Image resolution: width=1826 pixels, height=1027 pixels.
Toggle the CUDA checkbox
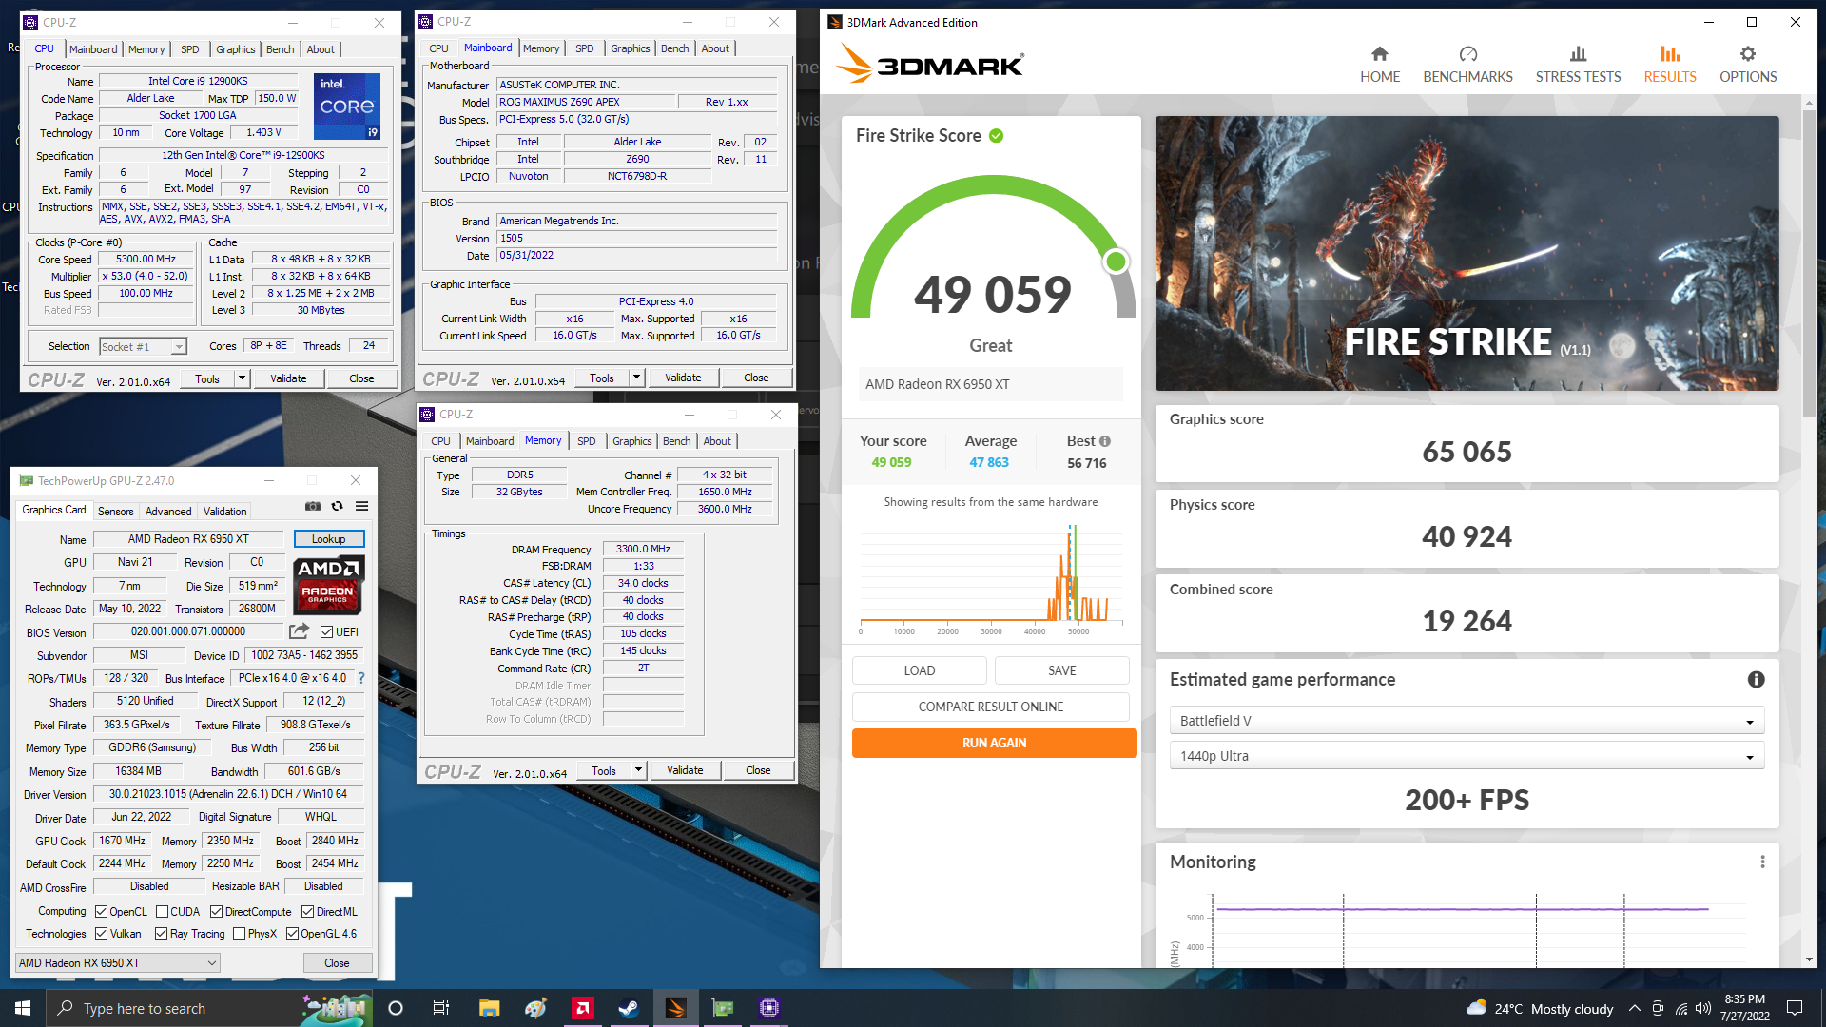pos(162,911)
